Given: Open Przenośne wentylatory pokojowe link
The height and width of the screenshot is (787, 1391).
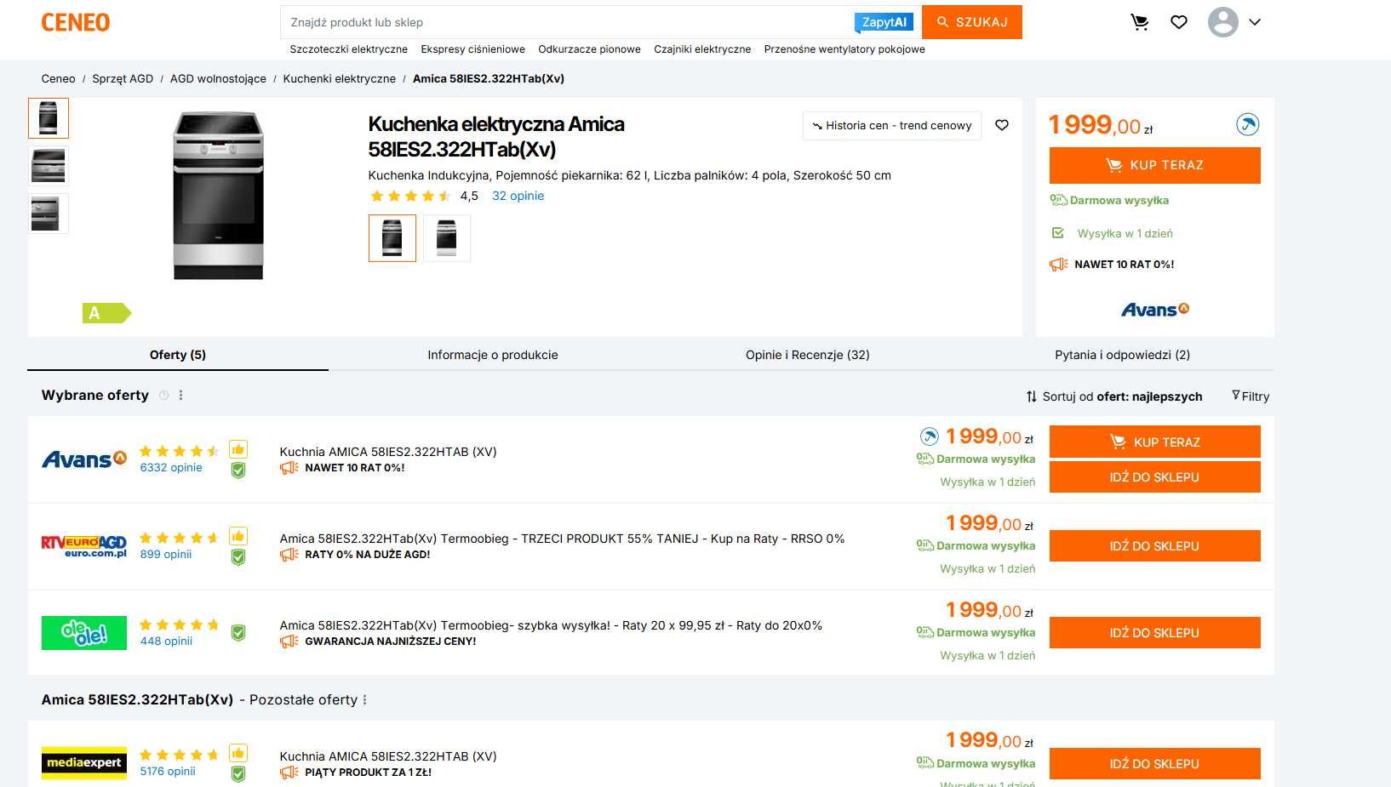Looking at the screenshot, I should pos(844,49).
